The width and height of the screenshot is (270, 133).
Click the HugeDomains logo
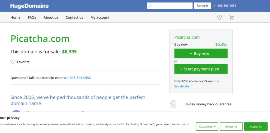point(29,6)
